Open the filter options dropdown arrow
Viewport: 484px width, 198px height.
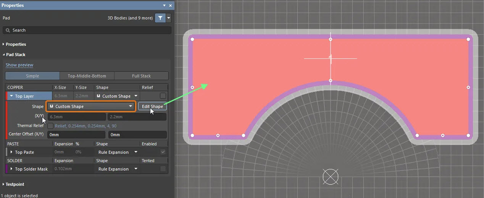point(168,18)
